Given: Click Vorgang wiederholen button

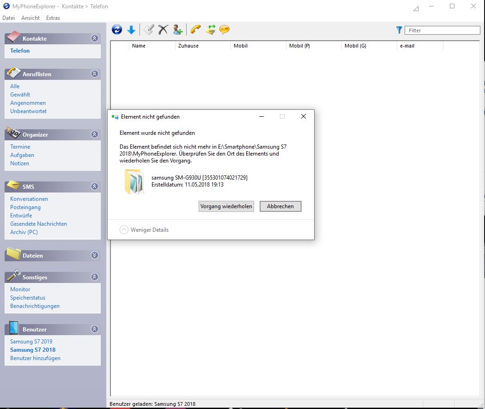Looking at the screenshot, I should (x=226, y=206).
